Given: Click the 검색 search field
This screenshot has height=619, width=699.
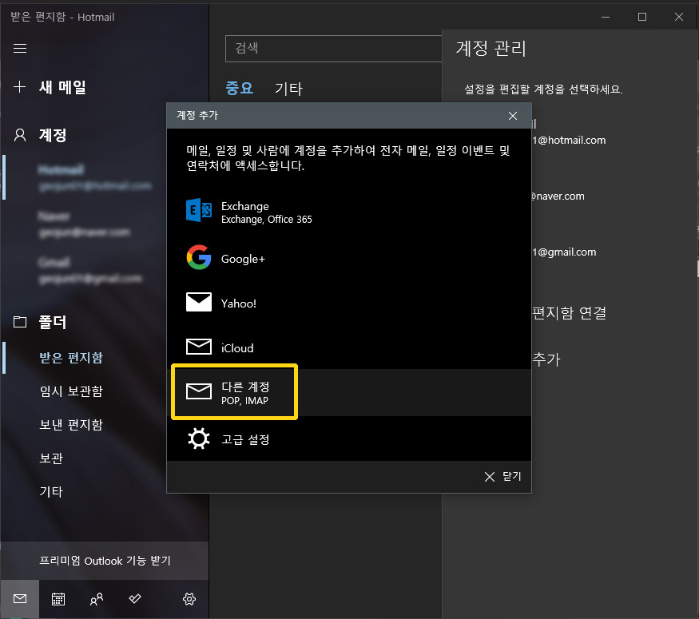Looking at the screenshot, I should (333, 49).
